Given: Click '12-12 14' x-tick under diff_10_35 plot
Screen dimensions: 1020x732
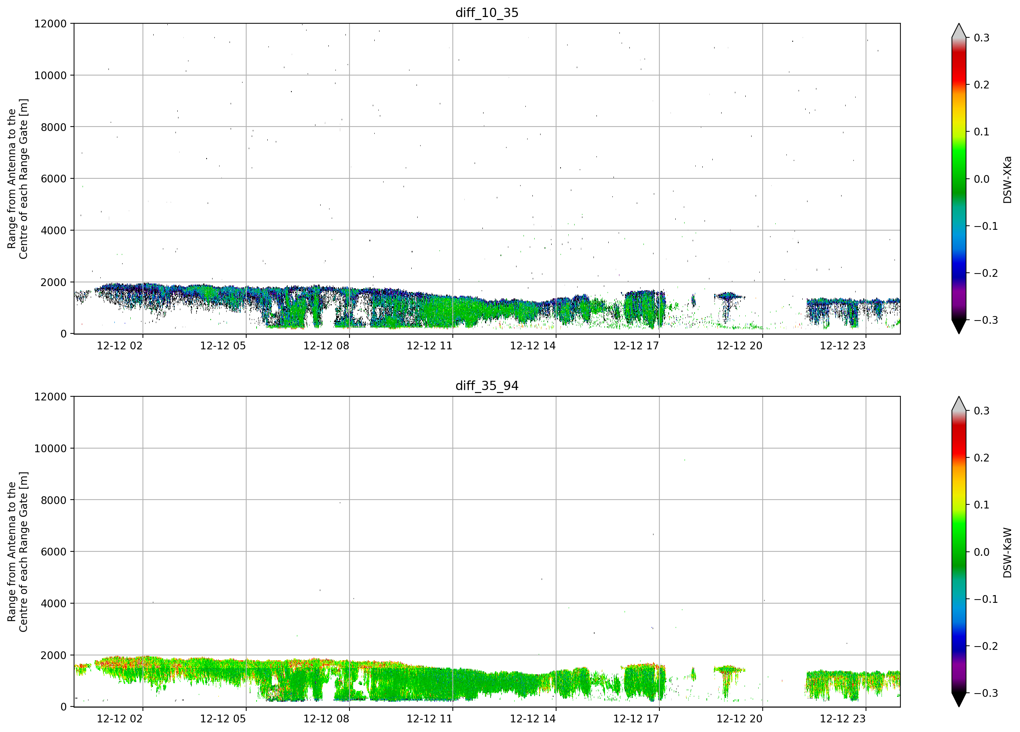Looking at the screenshot, I should coord(533,346).
